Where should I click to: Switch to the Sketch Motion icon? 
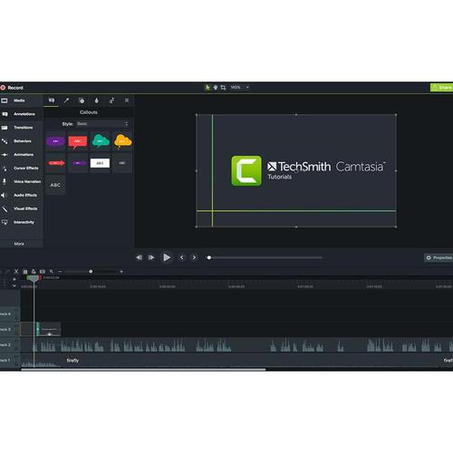pos(111,101)
